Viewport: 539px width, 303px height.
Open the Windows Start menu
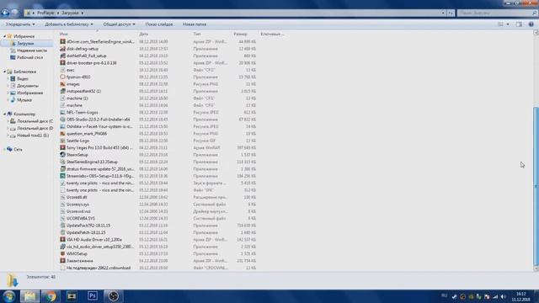coord(9,296)
